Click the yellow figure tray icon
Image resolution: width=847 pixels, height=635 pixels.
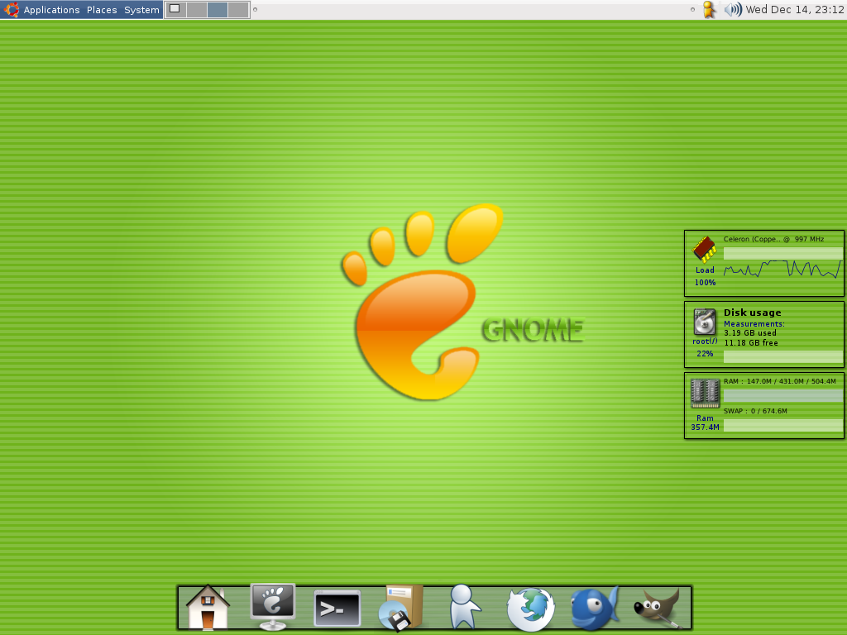709,10
